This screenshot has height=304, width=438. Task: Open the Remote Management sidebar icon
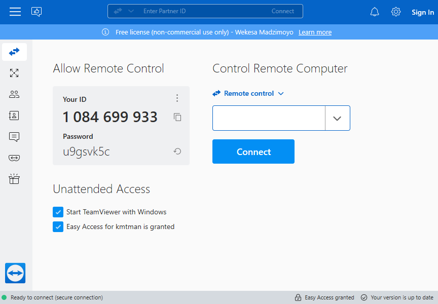pyautogui.click(x=14, y=73)
